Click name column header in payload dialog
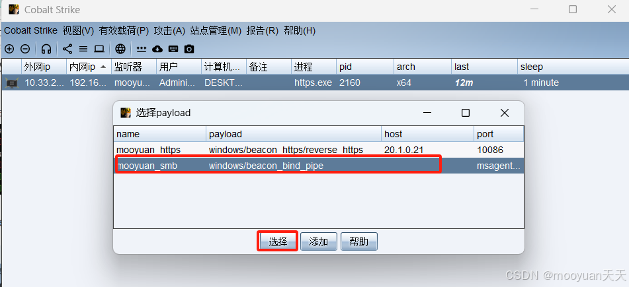Screen dimensions: 629x287 coord(160,134)
